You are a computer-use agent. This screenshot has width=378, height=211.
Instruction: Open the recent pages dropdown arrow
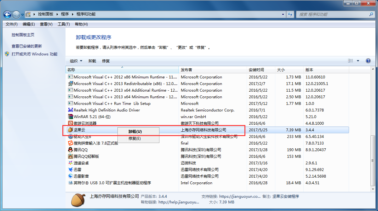22,14
